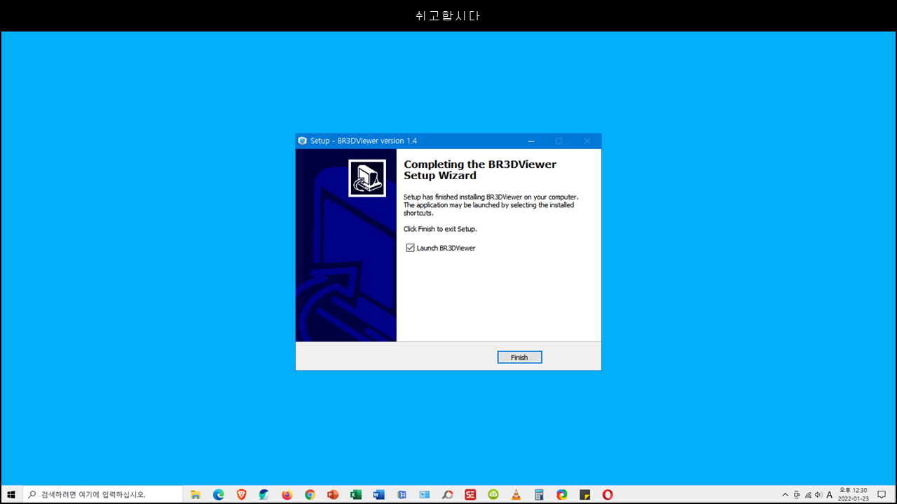The image size is (897, 504).
Task: Open the red SE app taskbar icon
Action: [470, 494]
